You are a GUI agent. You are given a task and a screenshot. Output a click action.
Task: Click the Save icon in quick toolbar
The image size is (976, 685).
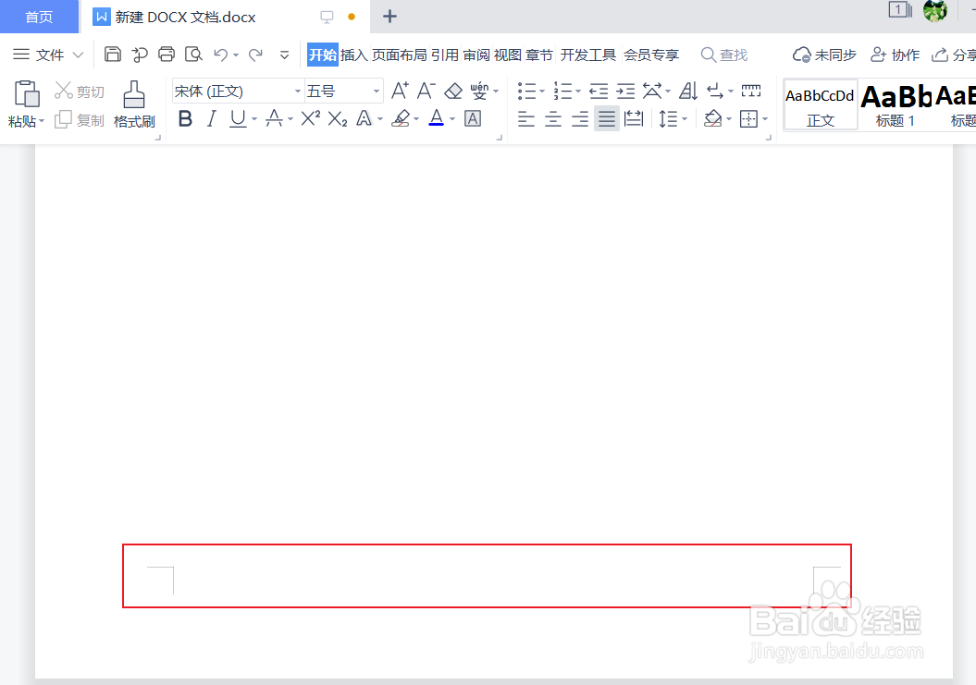coord(113,55)
